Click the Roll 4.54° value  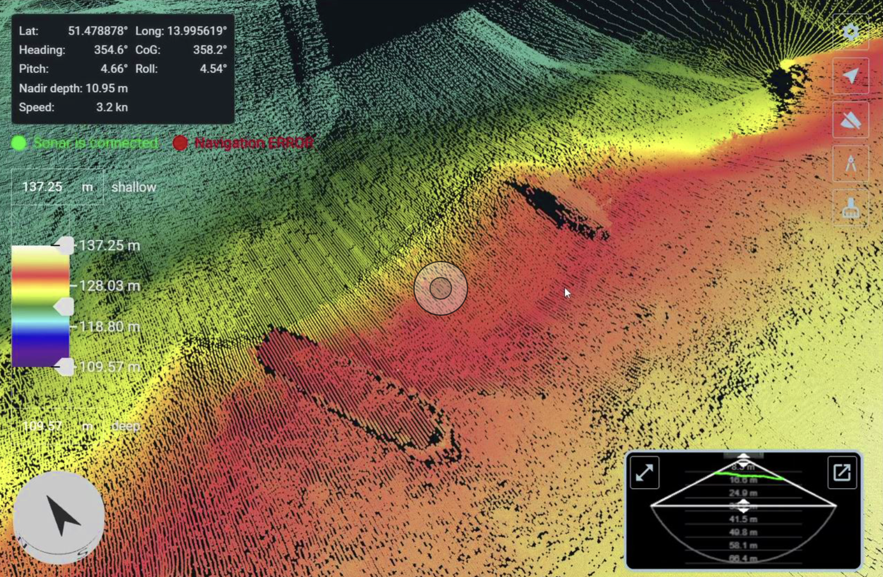213,69
